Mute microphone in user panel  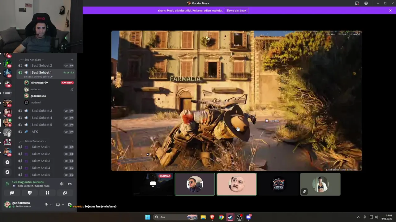tap(46, 204)
